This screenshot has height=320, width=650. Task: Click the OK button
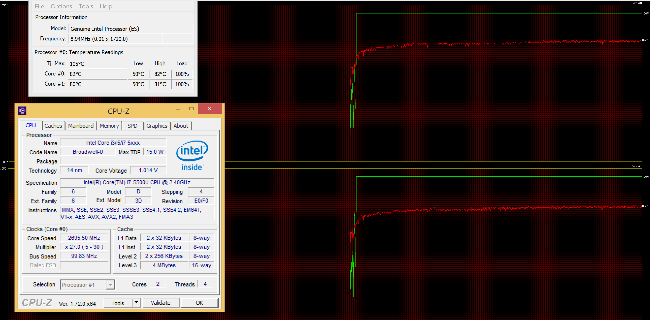pyautogui.click(x=199, y=303)
